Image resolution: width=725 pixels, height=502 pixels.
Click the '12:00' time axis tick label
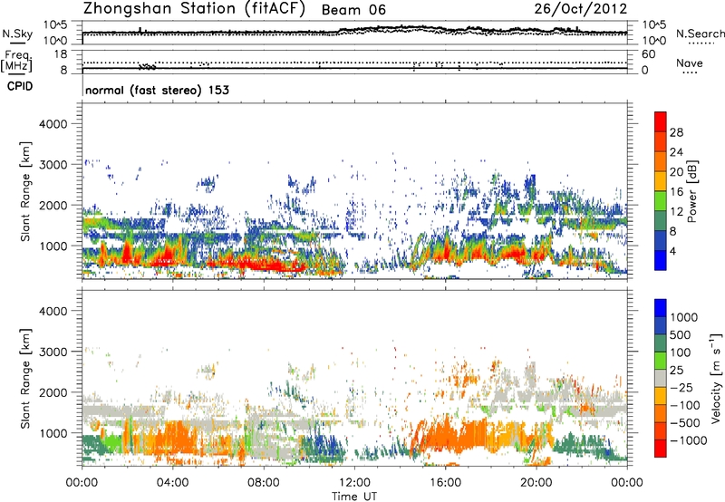pyautogui.click(x=354, y=483)
